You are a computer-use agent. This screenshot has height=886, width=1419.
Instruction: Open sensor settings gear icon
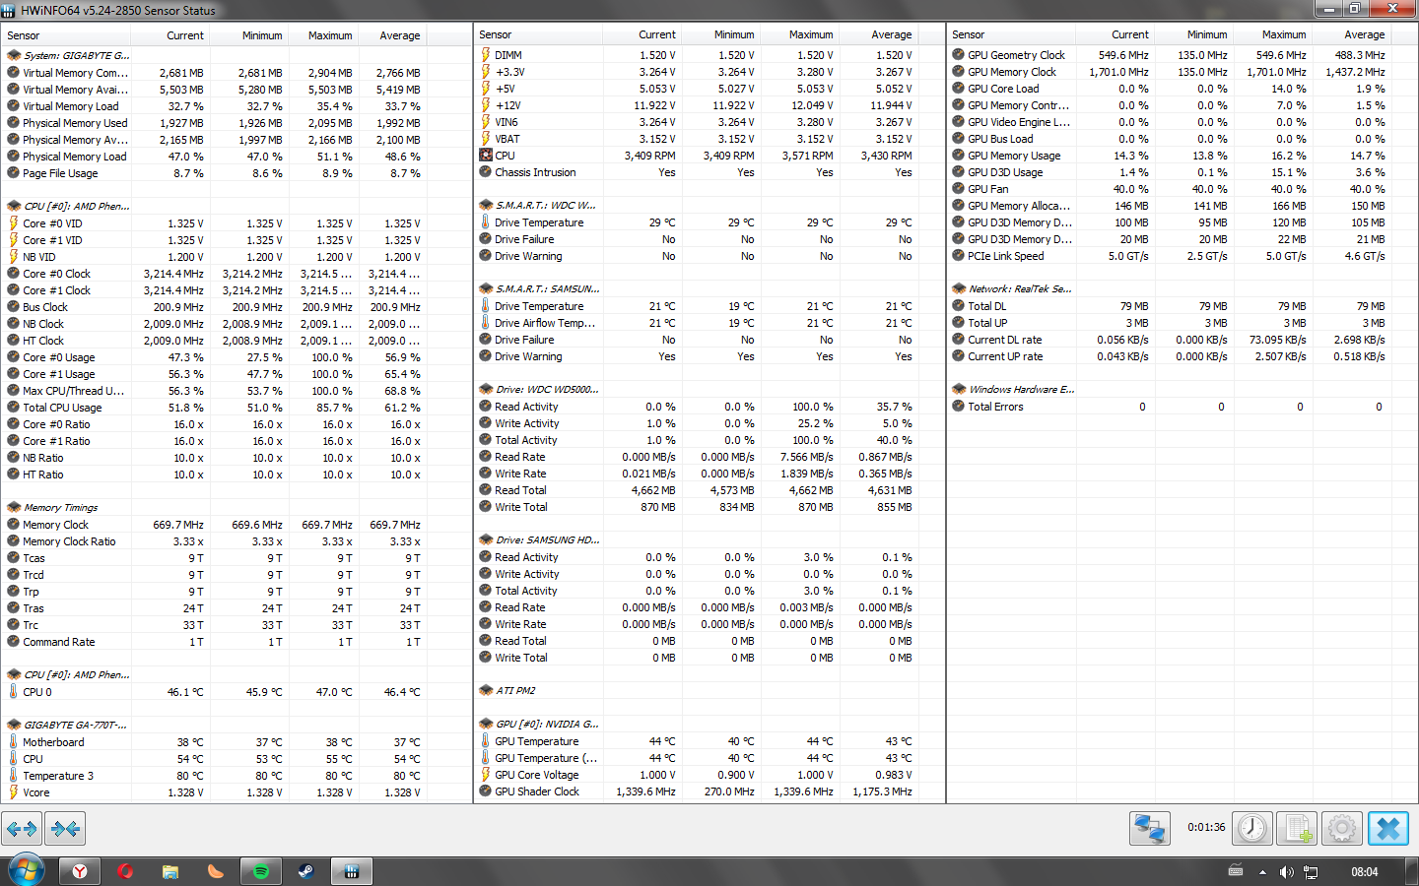point(1341,828)
